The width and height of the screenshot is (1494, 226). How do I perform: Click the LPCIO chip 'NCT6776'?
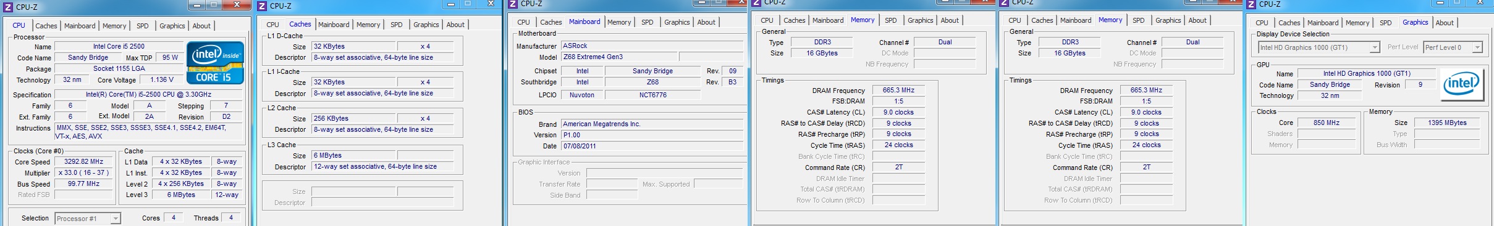(x=652, y=95)
